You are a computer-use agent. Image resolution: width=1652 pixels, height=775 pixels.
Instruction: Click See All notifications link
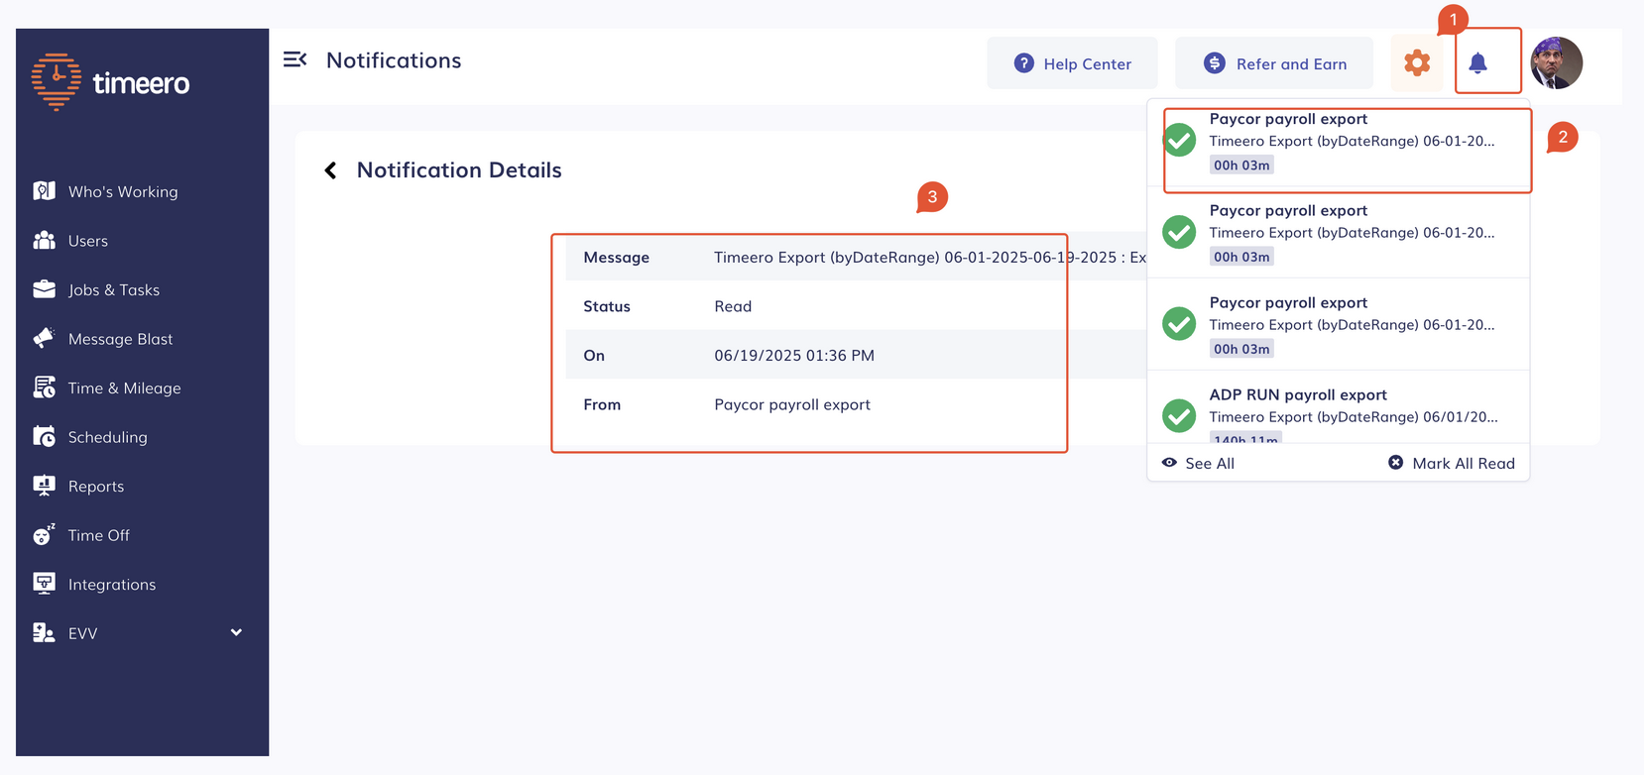[1210, 464]
